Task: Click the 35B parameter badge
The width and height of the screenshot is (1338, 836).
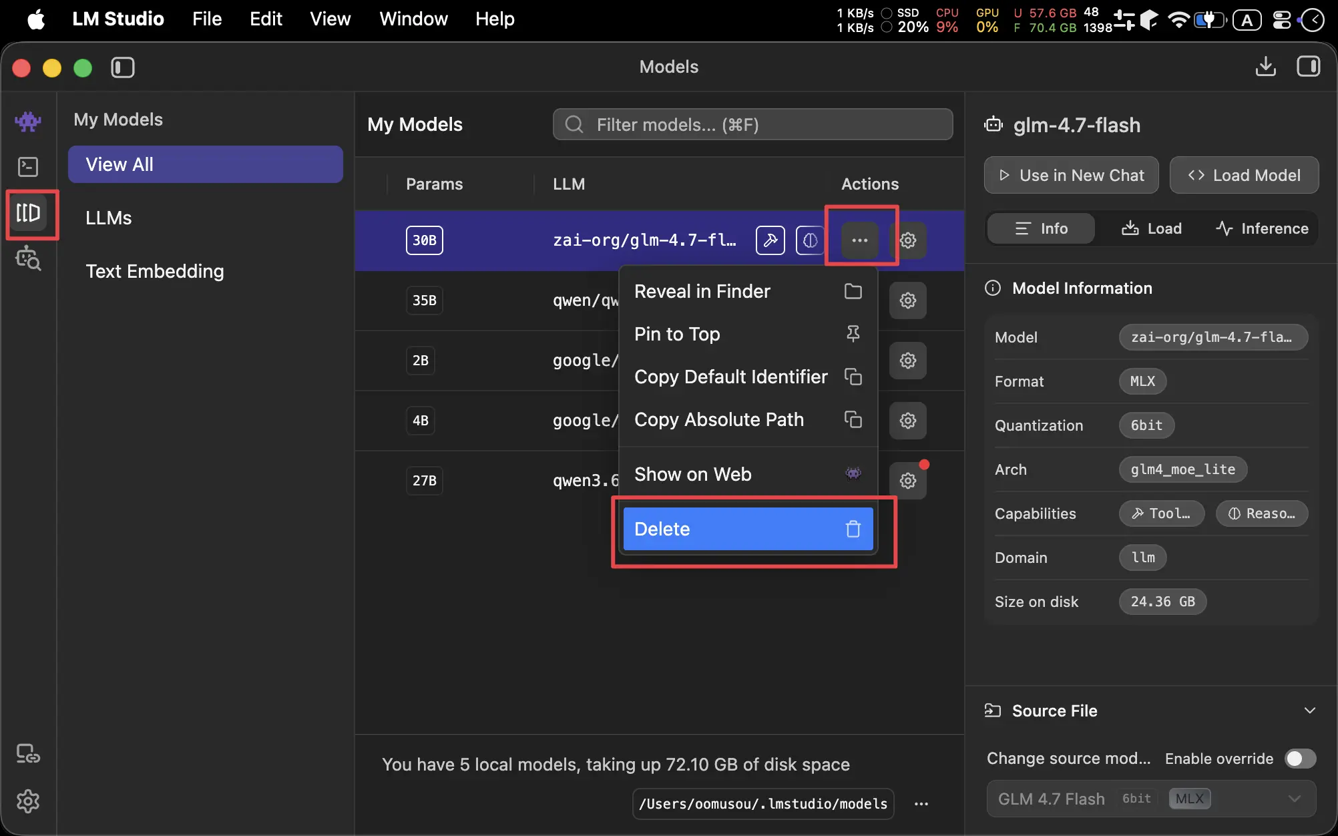Action: (x=424, y=300)
